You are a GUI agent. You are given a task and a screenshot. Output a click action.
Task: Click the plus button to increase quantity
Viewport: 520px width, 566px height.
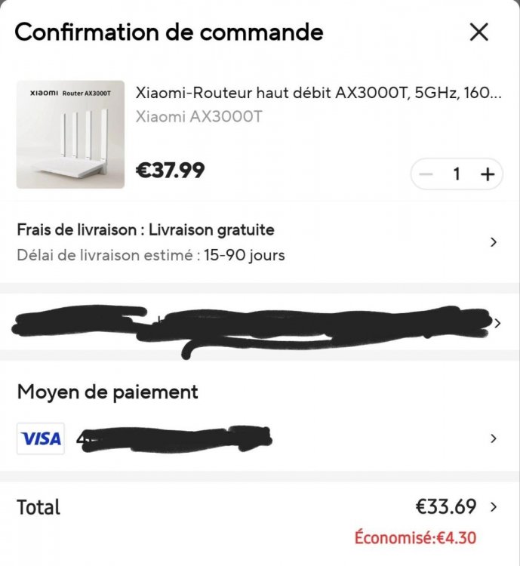[x=488, y=174]
